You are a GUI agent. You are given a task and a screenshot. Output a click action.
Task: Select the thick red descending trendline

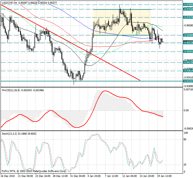[70, 43]
